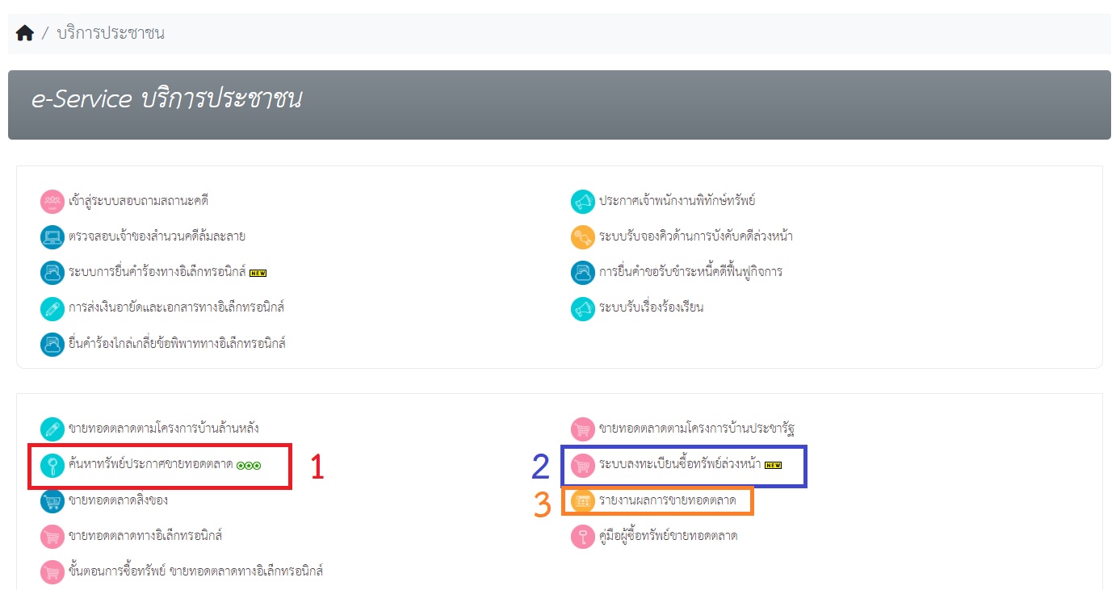Open the ระบบรับเรื่องร้องเรียน link
Viewport: 1120px width, 590px height.
[x=650, y=308]
